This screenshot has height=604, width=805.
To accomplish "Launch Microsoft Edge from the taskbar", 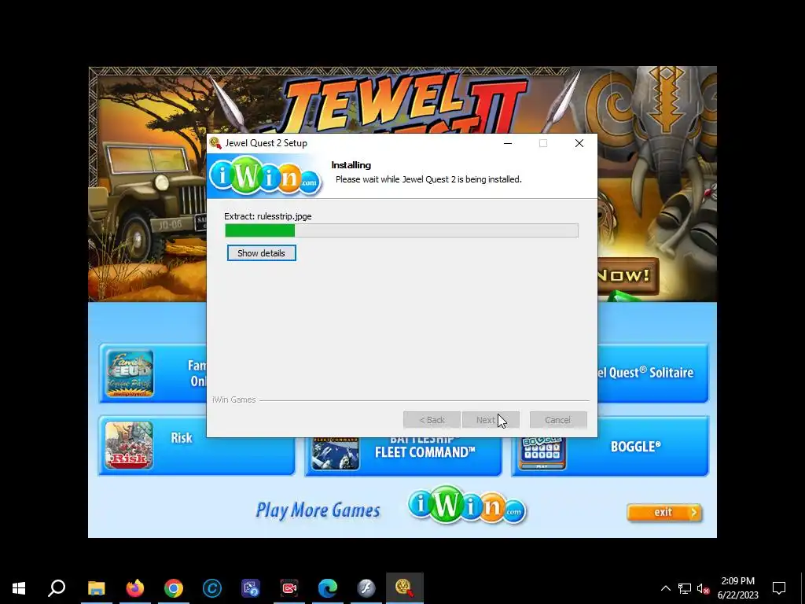I will (x=328, y=588).
